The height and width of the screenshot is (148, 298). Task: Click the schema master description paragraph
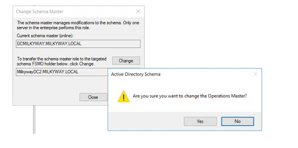[x=78, y=25]
